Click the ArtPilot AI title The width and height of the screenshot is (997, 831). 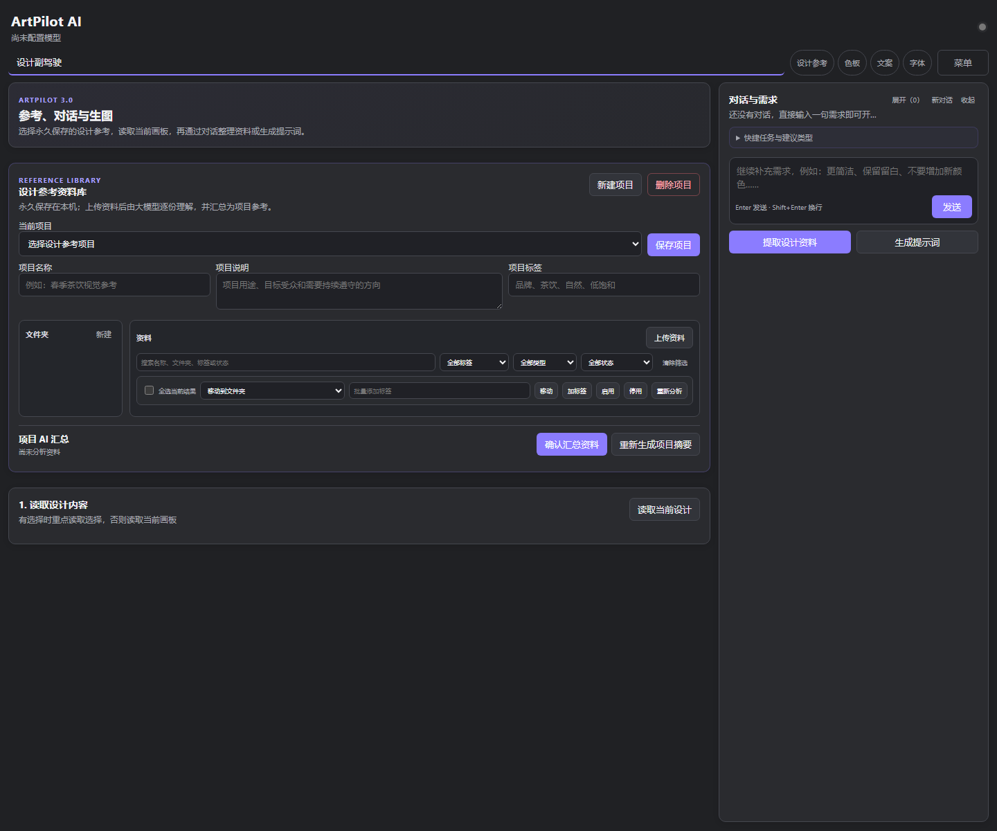tap(46, 21)
